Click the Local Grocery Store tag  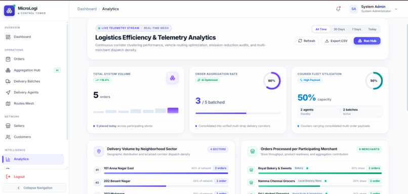click(310, 181)
